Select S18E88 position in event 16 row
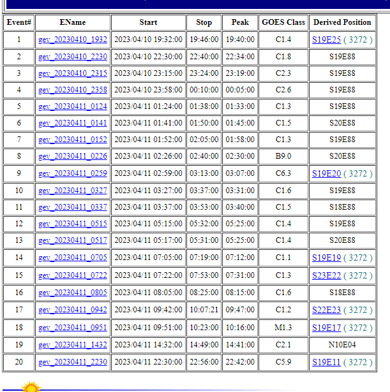Screen dimensions: 390x392 coord(342,293)
